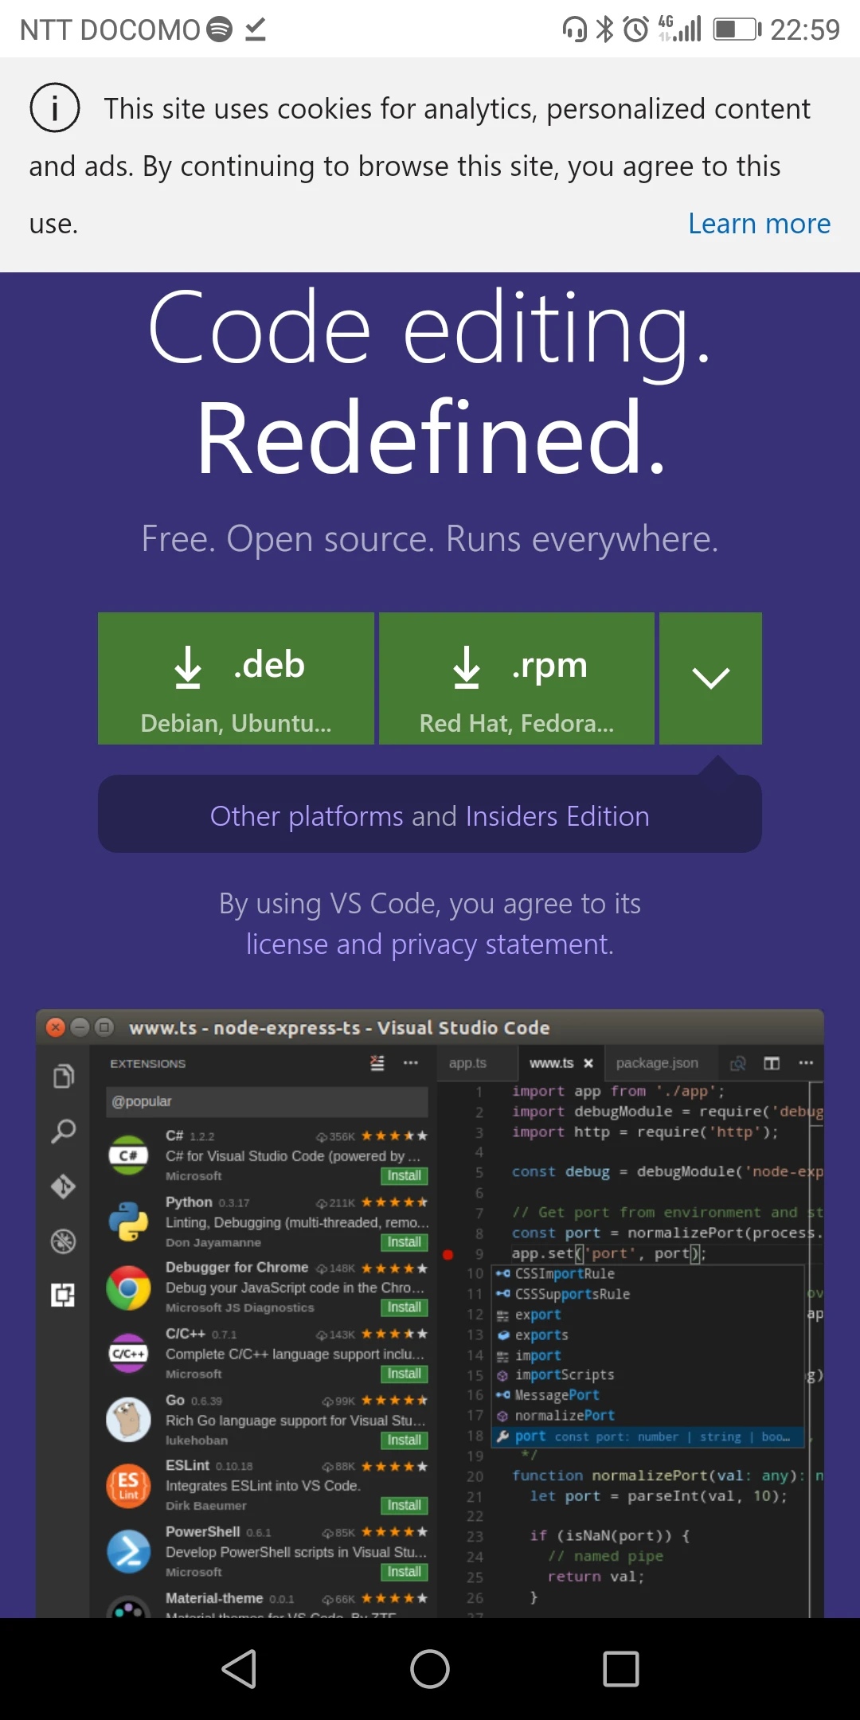Select importScripts suggestion in autocomplete list
The width and height of the screenshot is (860, 1720).
tap(647, 1375)
